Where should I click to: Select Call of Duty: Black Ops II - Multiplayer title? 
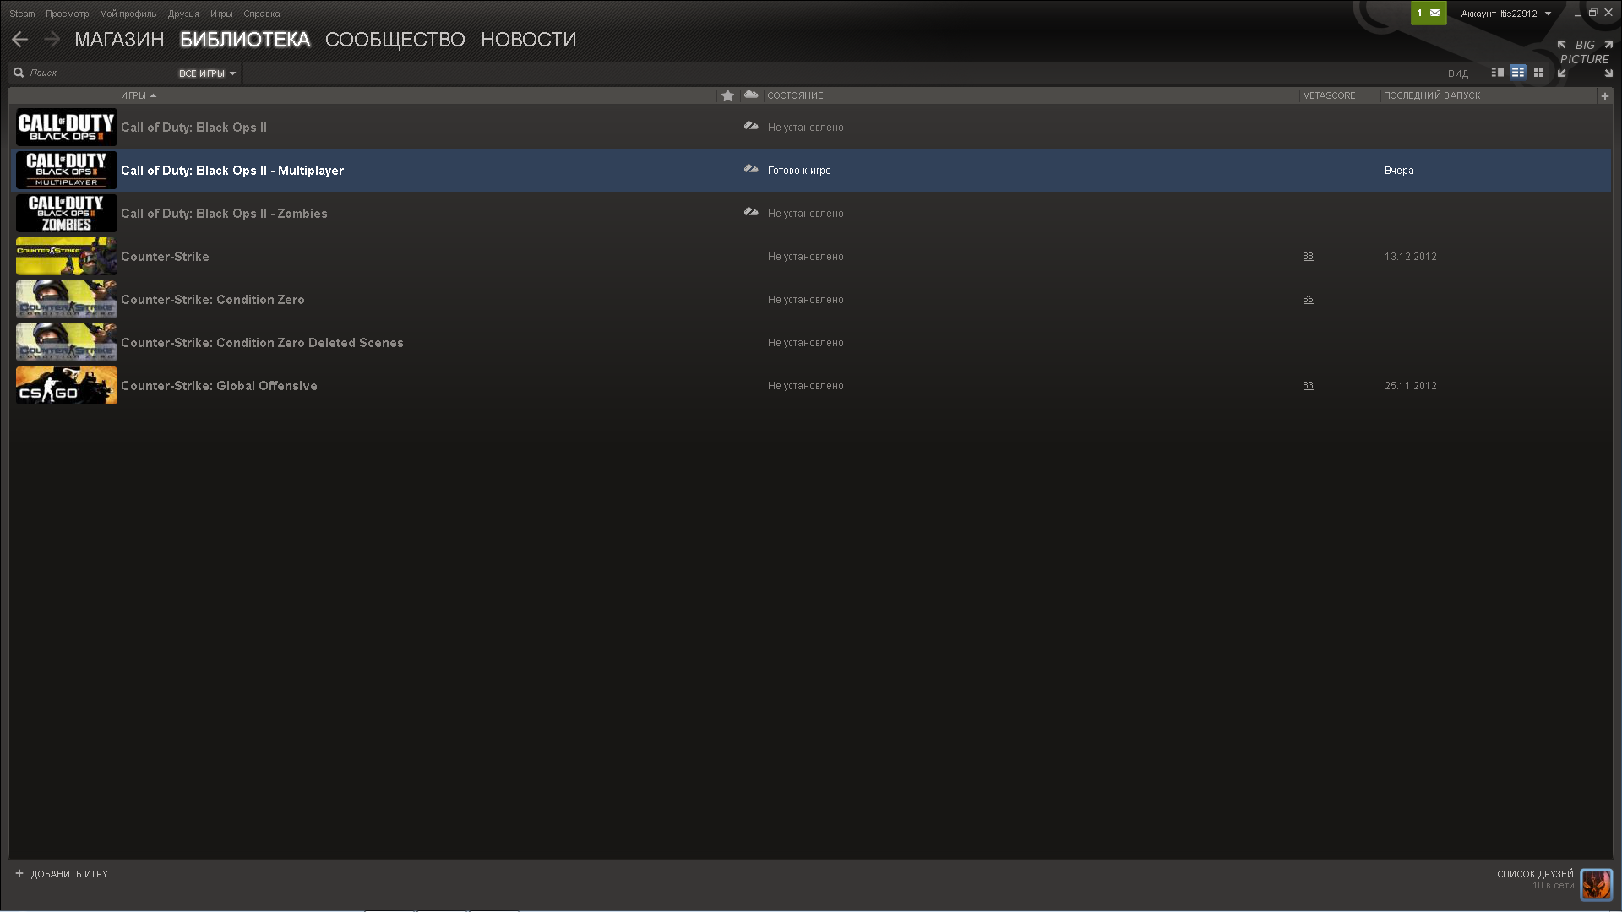tap(232, 171)
